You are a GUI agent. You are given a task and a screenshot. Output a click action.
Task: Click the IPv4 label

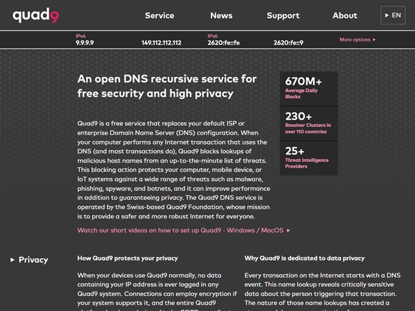tap(81, 36)
